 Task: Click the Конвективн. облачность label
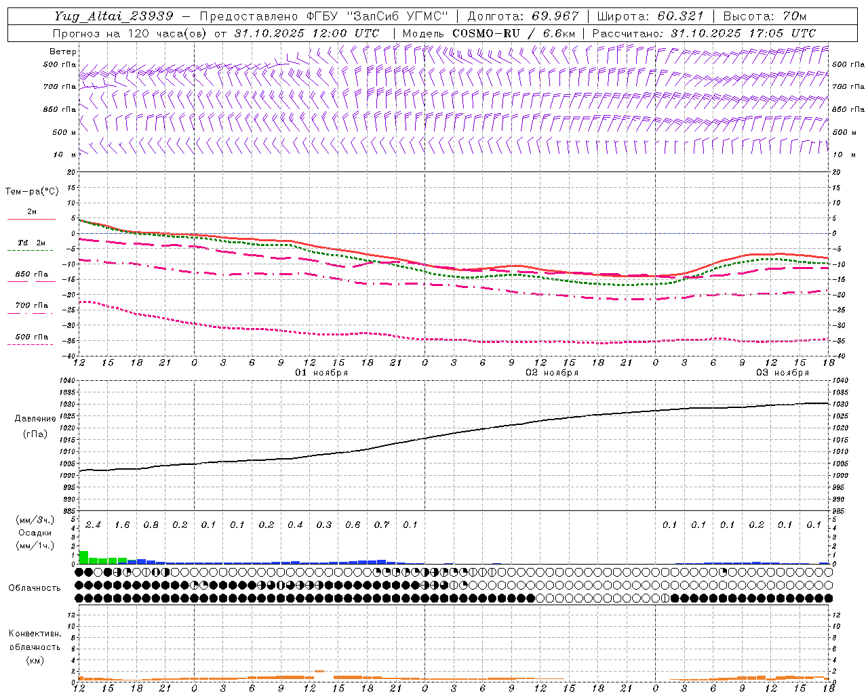click(x=35, y=640)
